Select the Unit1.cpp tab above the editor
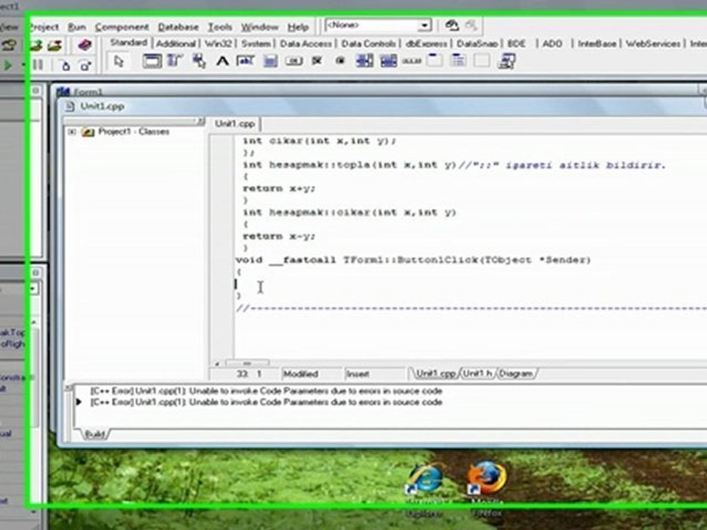Screen dimensions: 707x530 click(x=234, y=124)
